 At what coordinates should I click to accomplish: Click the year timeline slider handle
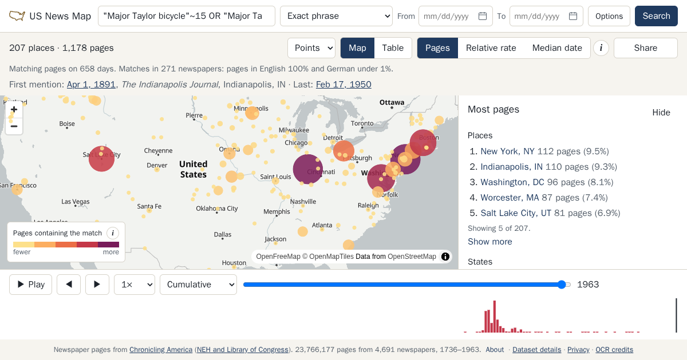[x=562, y=285]
